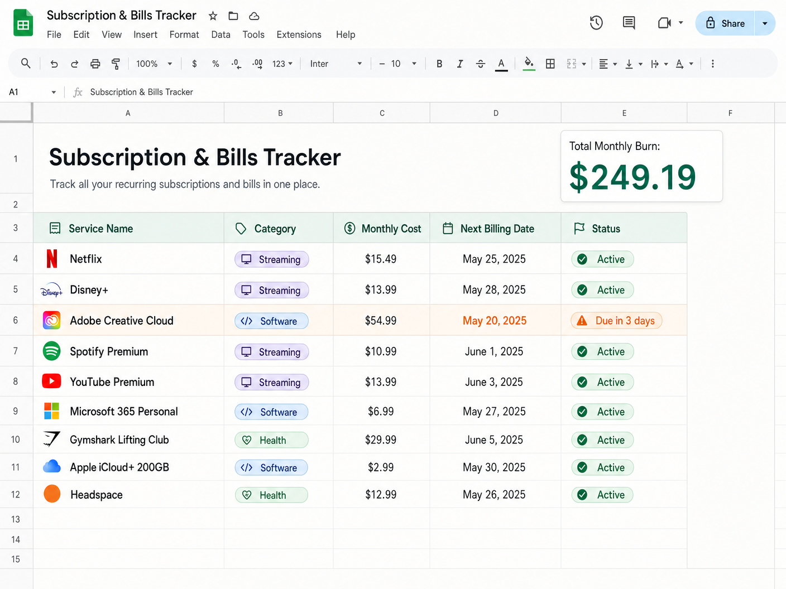
Task: Format as currency with dollar icon
Action: [194, 64]
